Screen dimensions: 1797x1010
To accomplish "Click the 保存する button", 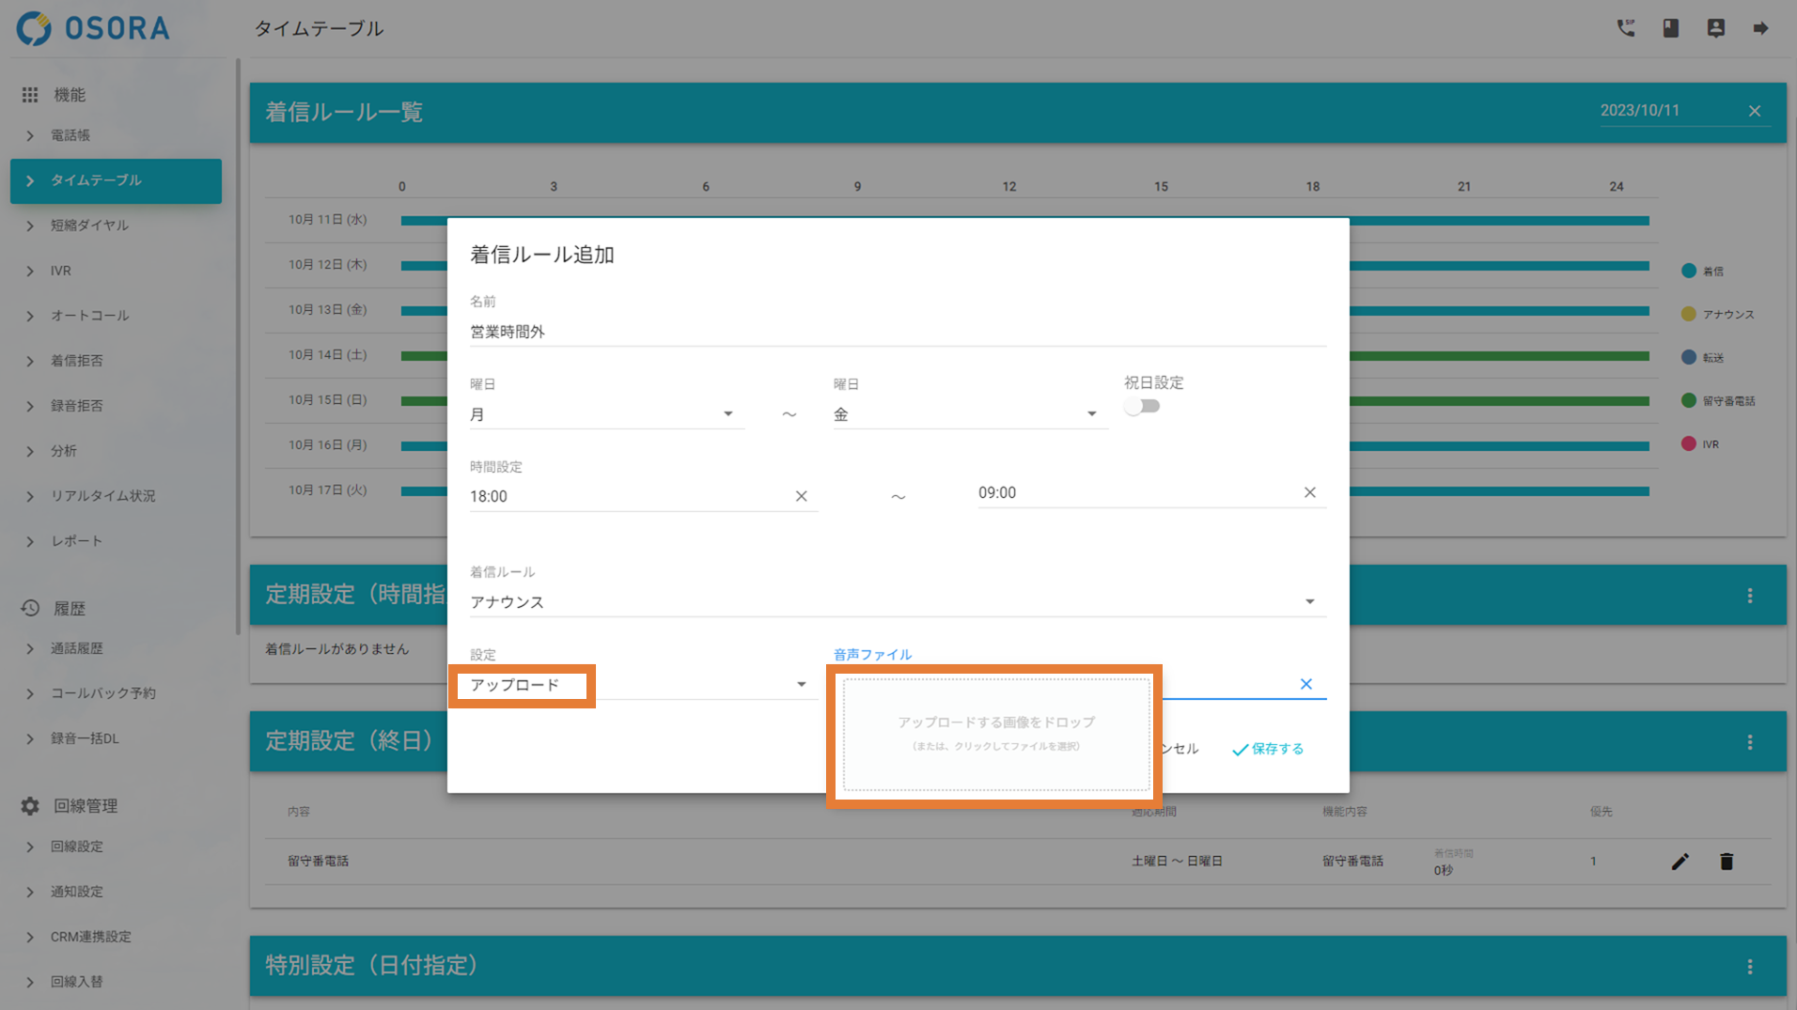I will point(1268,749).
